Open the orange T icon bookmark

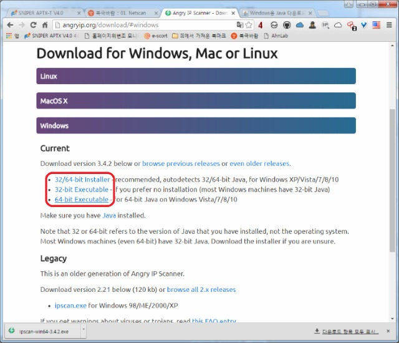pyautogui.click(x=244, y=36)
